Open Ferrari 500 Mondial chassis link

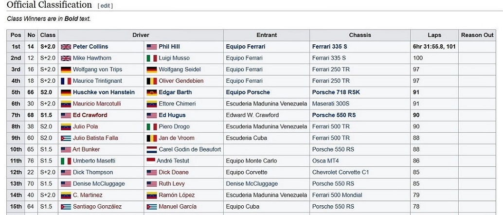pyautogui.click(x=337, y=195)
